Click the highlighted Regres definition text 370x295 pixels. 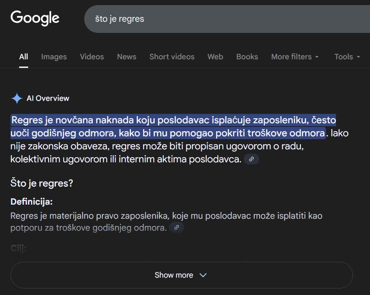168,127
